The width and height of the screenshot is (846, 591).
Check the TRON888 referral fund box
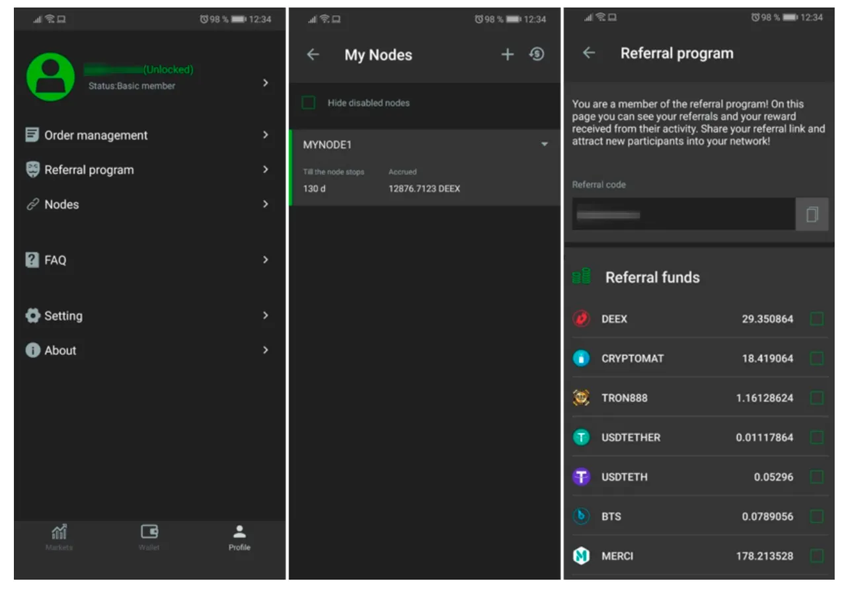817,398
